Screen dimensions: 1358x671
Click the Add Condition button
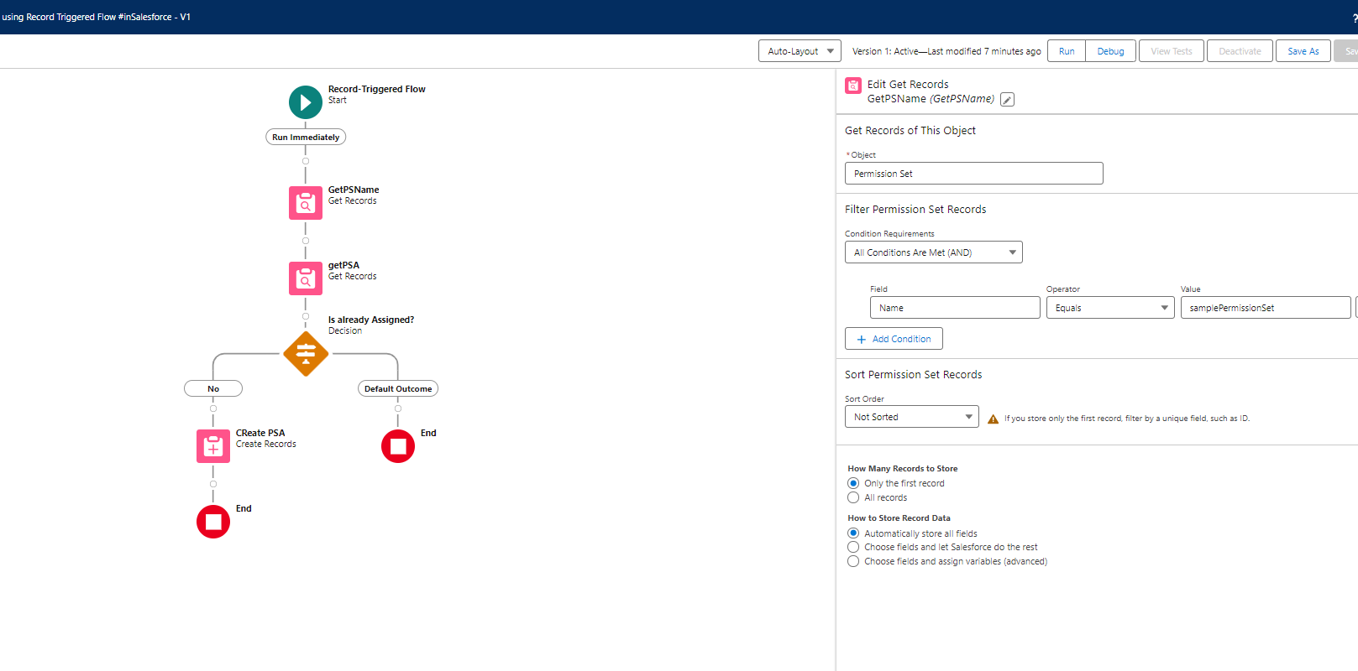pyautogui.click(x=894, y=339)
